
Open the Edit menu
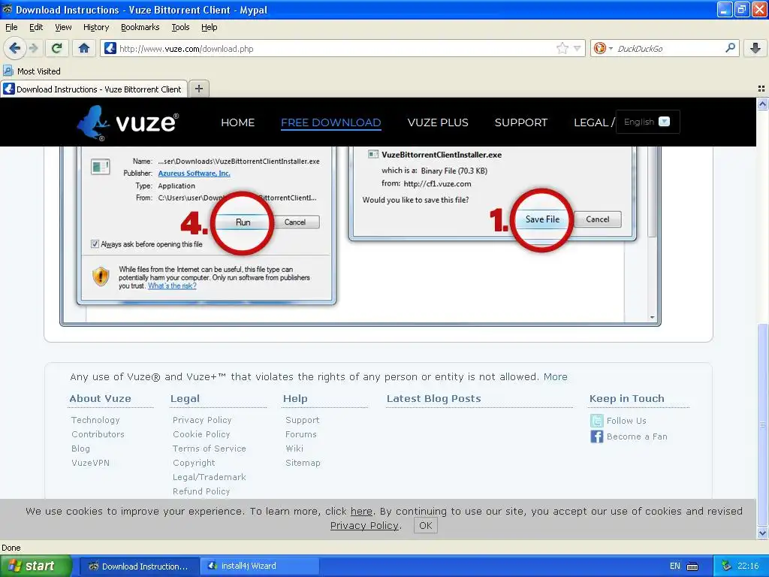coord(36,27)
